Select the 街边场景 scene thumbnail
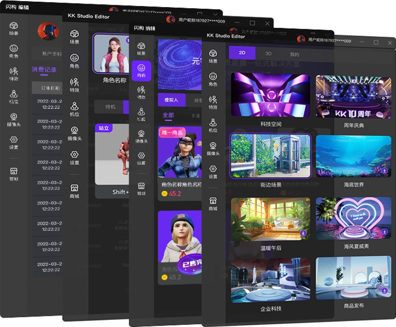 coord(270,156)
